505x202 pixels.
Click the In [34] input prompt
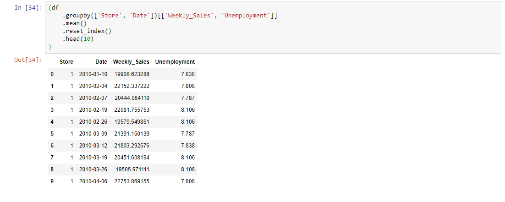point(28,8)
